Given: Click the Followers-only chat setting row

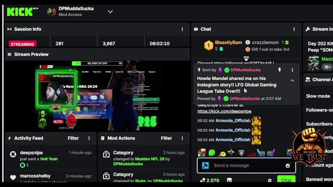Looking at the screenshot, I should [319, 110].
